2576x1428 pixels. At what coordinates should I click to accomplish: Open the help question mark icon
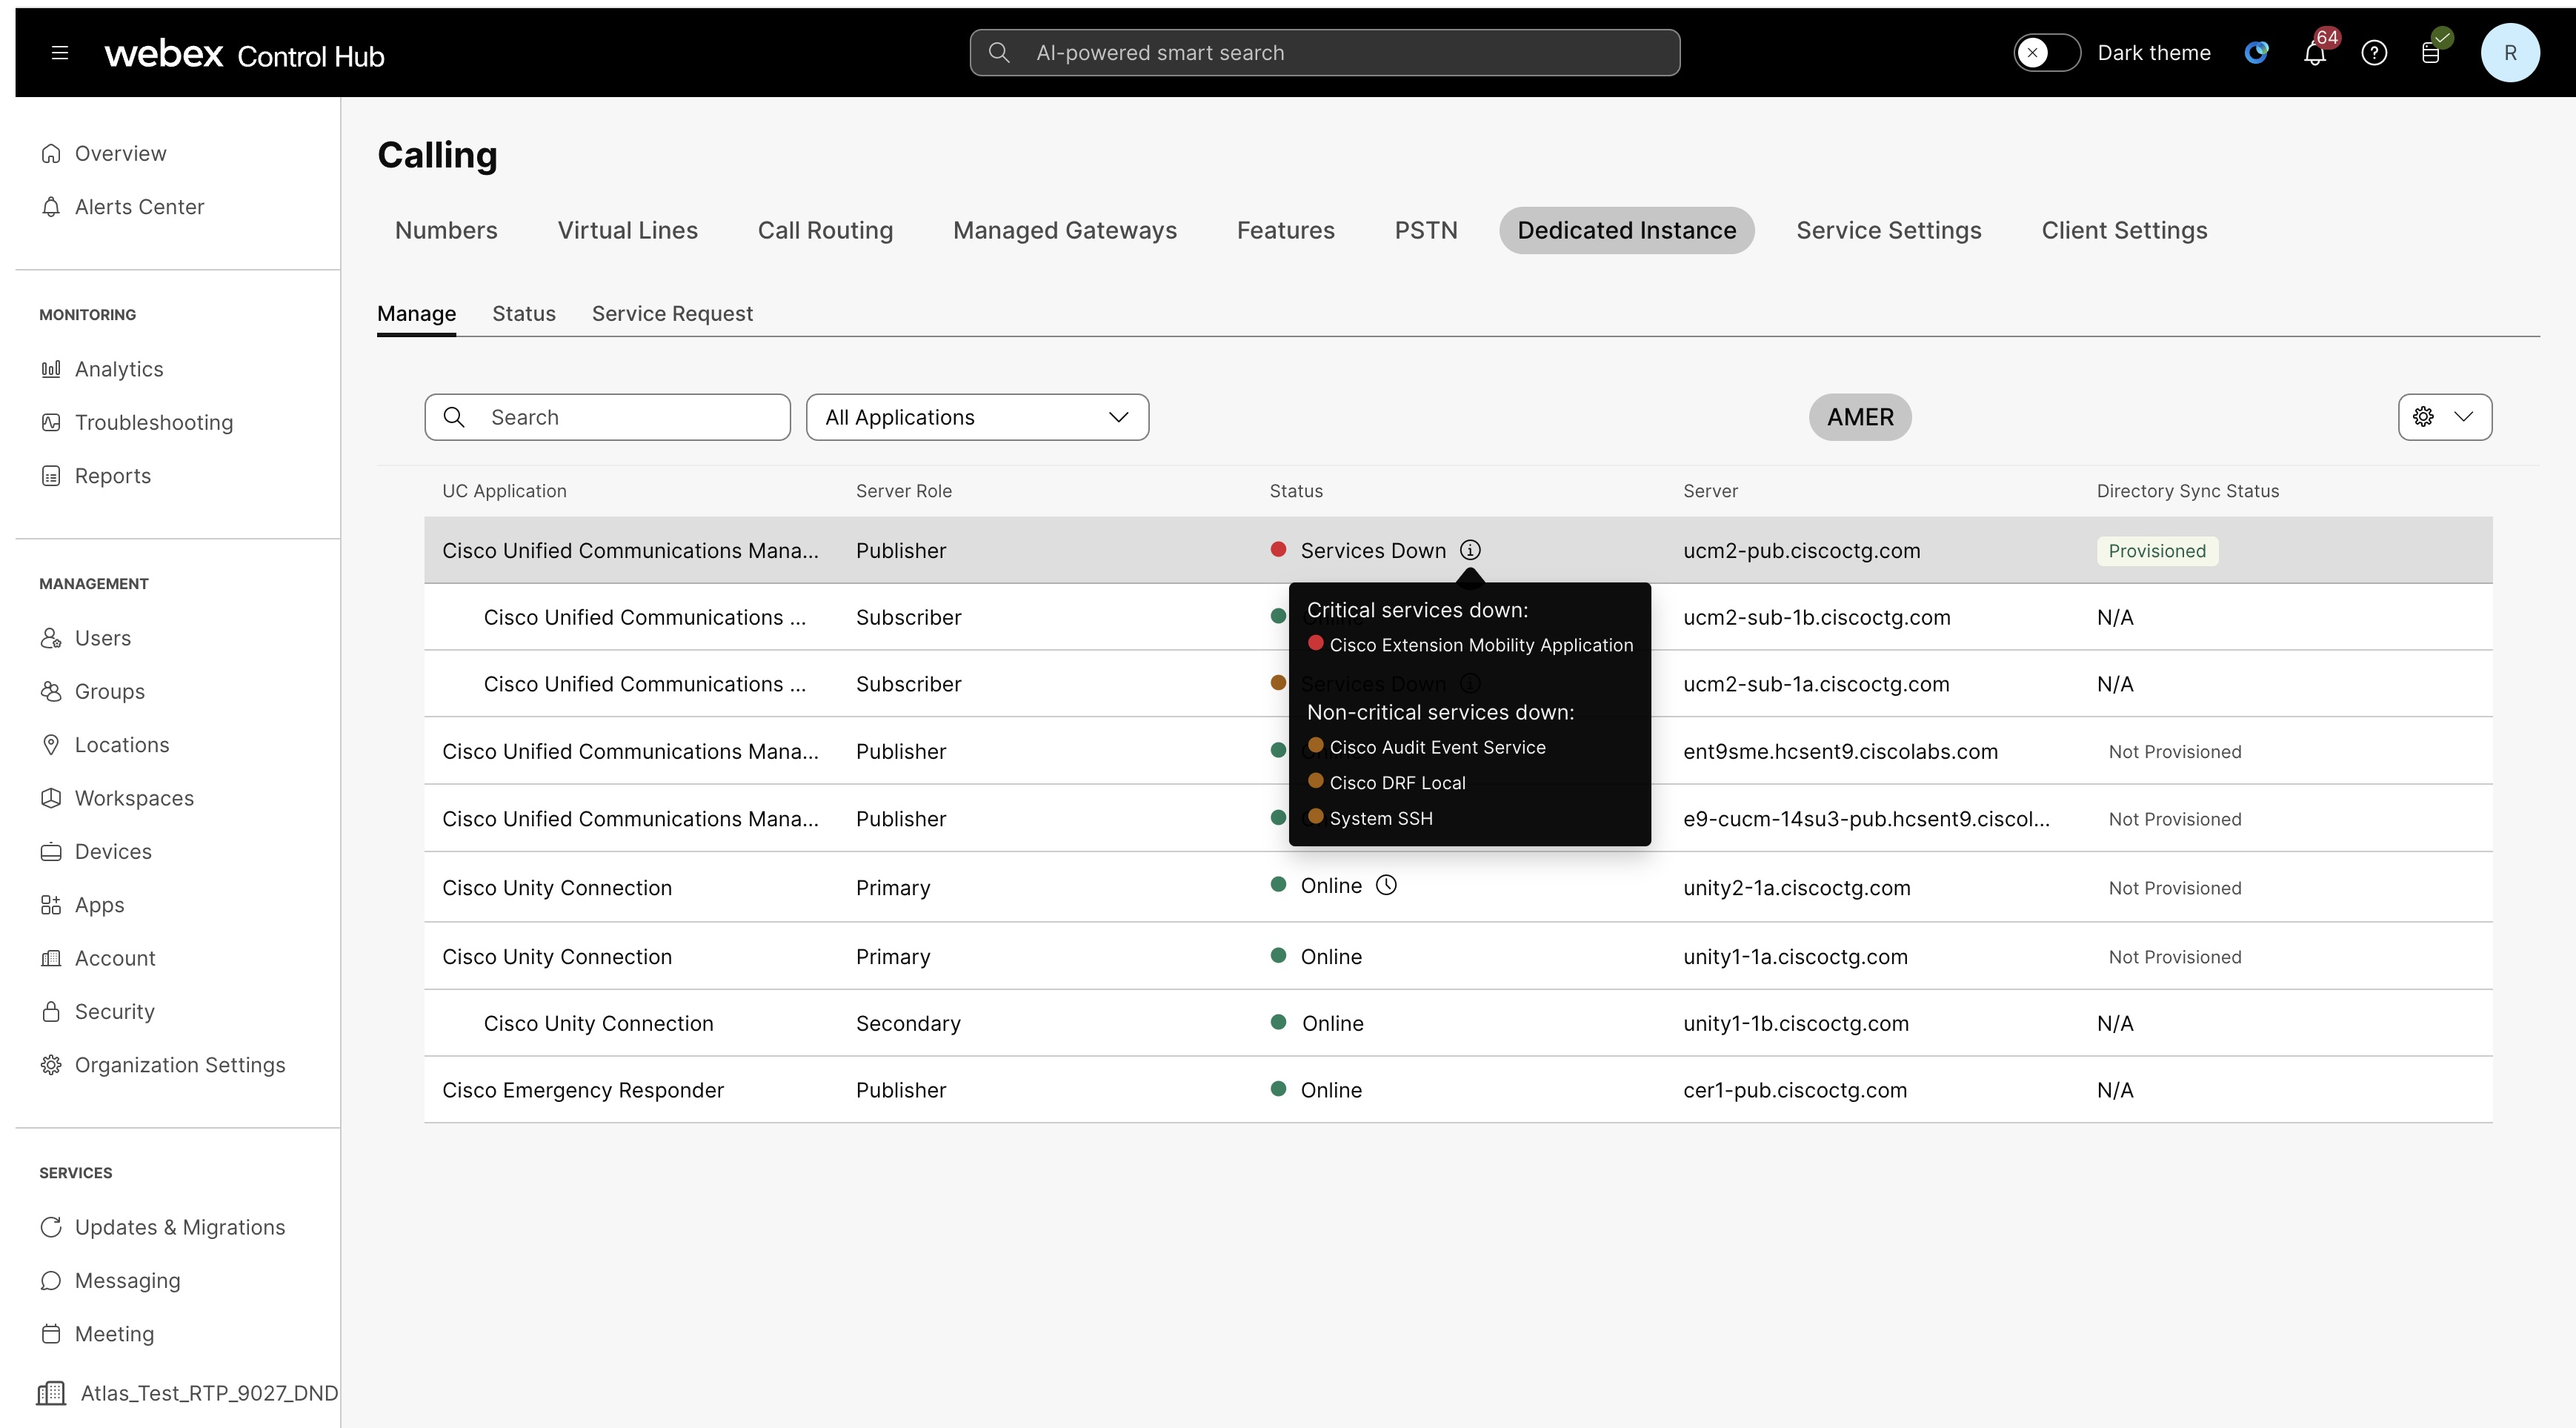(x=2374, y=53)
